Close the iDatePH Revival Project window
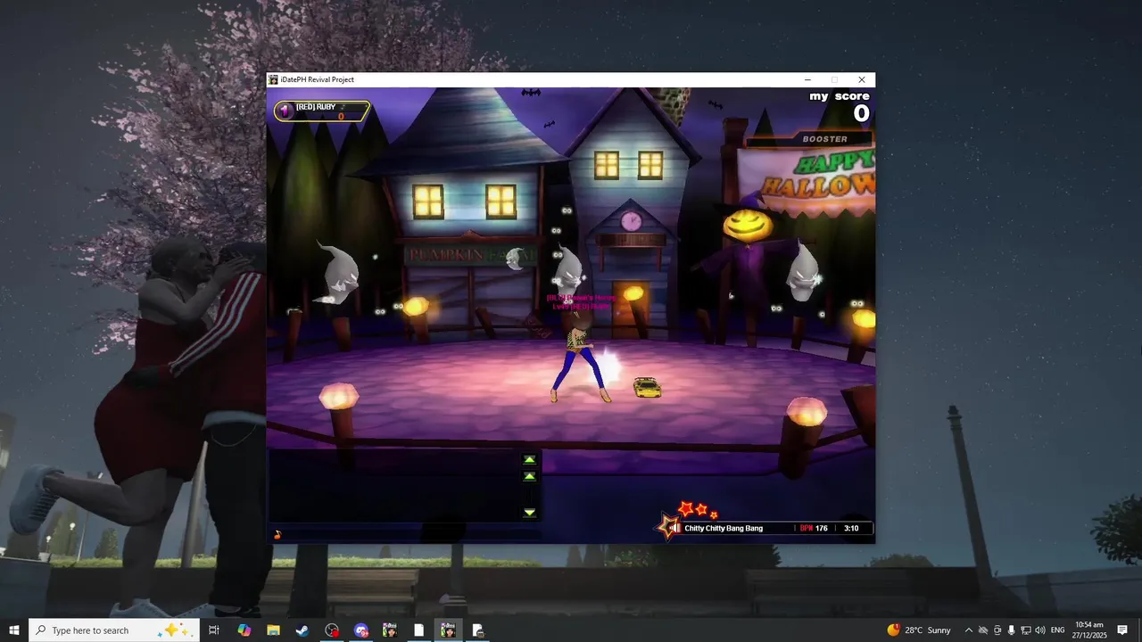The width and height of the screenshot is (1142, 642). coord(861,79)
